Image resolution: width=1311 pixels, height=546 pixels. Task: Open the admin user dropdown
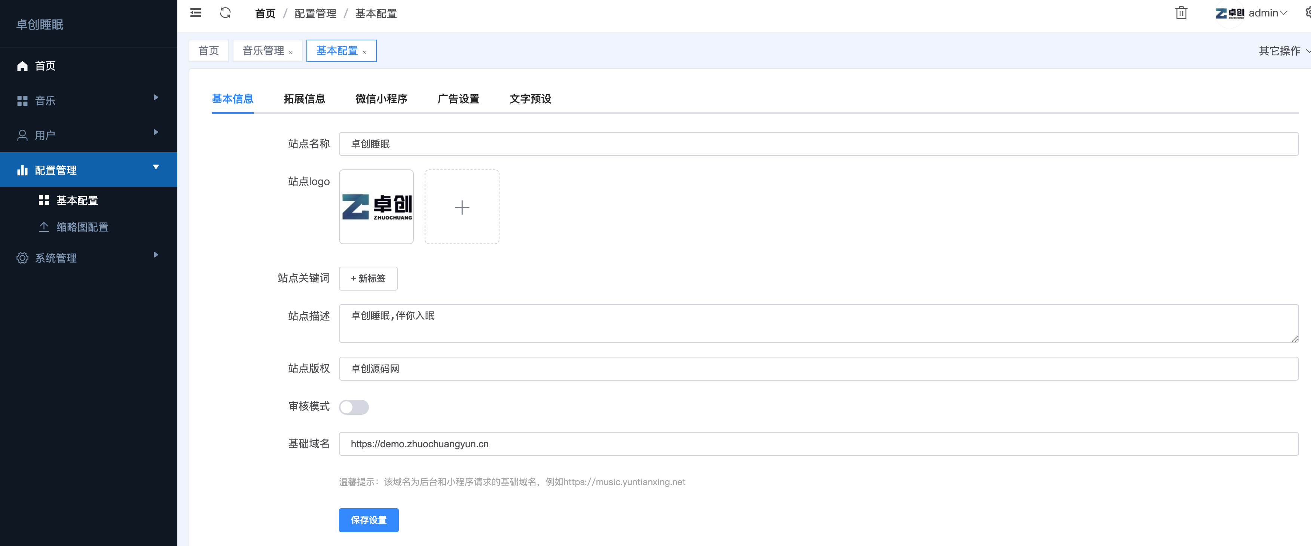[1268, 13]
